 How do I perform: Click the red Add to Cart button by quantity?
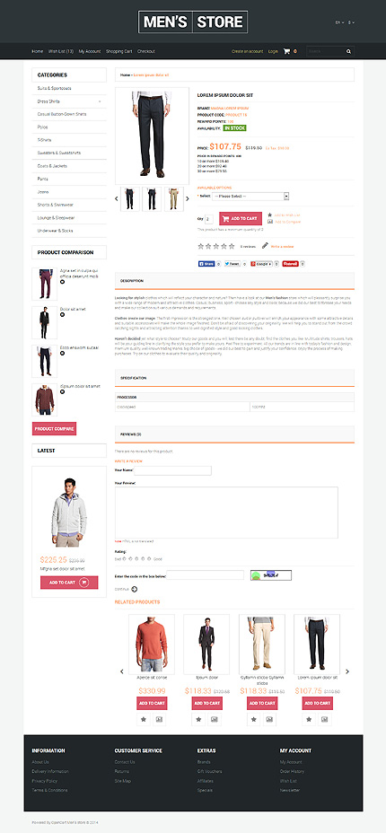(x=241, y=218)
